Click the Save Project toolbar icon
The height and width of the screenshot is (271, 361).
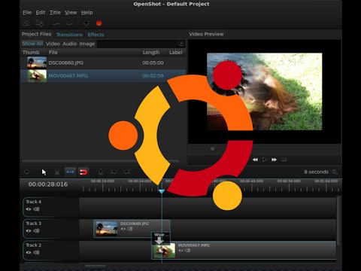tap(39, 23)
